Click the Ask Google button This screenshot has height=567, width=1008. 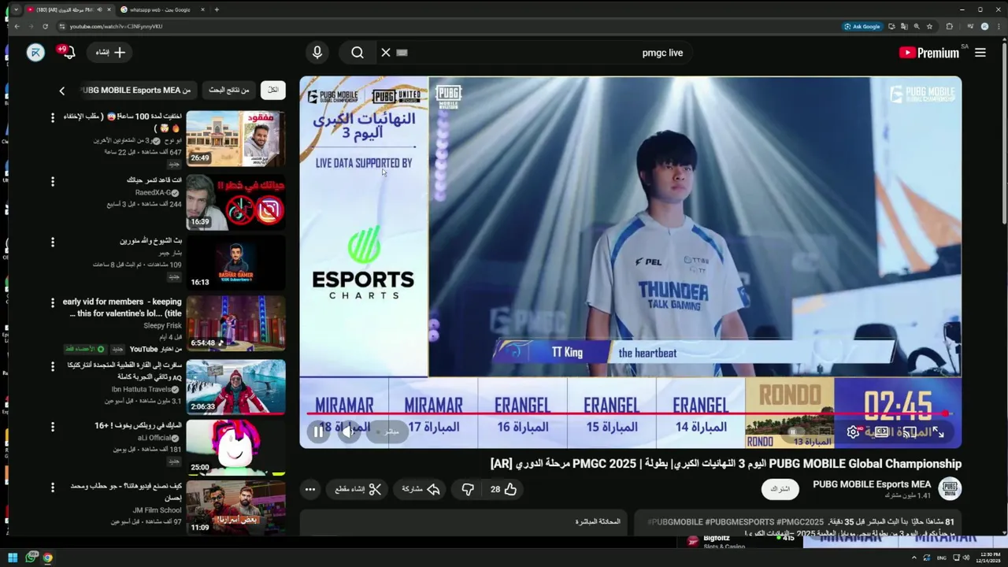[862, 26]
